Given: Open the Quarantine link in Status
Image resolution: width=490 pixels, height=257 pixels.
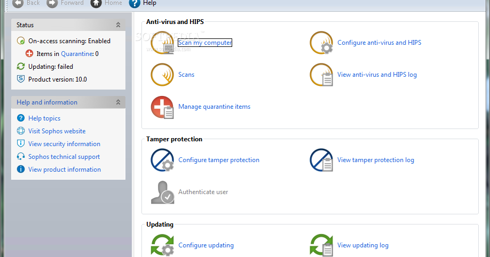Looking at the screenshot, I should (77, 54).
